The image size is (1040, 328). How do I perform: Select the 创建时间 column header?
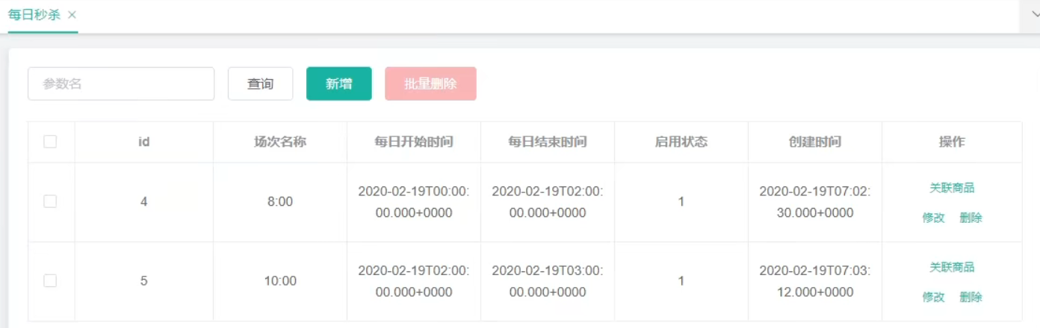point(815,142)
